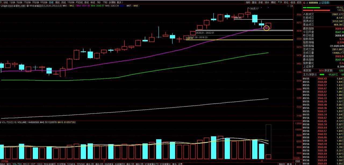Select the VOL-TDX indicator tab
This screenshot has width=344, height=165.
pyautogui.click(x=17, y=164)
